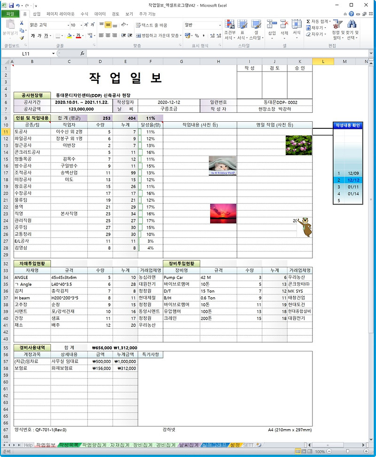Click the Format as Table (표 서식) icon
376x457 pixels.
pyautogui.click(x=242, y=24)
